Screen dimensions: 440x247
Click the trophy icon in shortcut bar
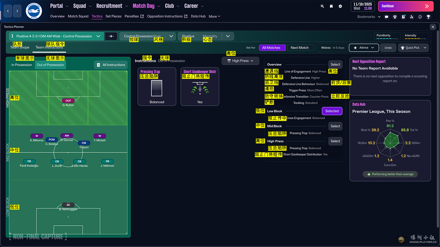click(x=428, y=17)
